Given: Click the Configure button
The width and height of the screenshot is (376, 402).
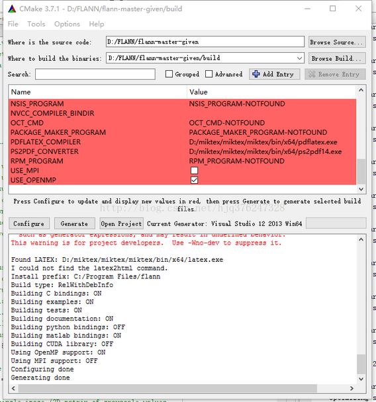Looking at the screenshot, I should click(29, 223).
